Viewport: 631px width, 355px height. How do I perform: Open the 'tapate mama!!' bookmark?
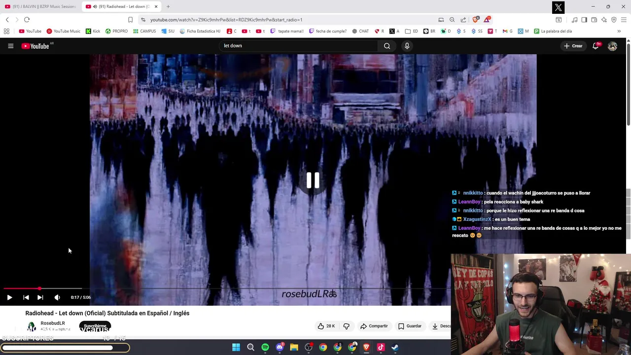(287, 31)
